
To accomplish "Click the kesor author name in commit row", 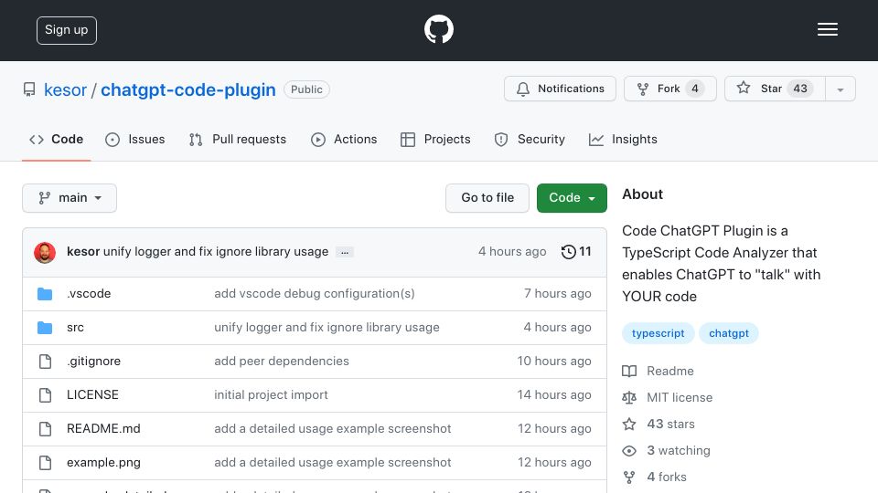I will (x=83, y=252).
